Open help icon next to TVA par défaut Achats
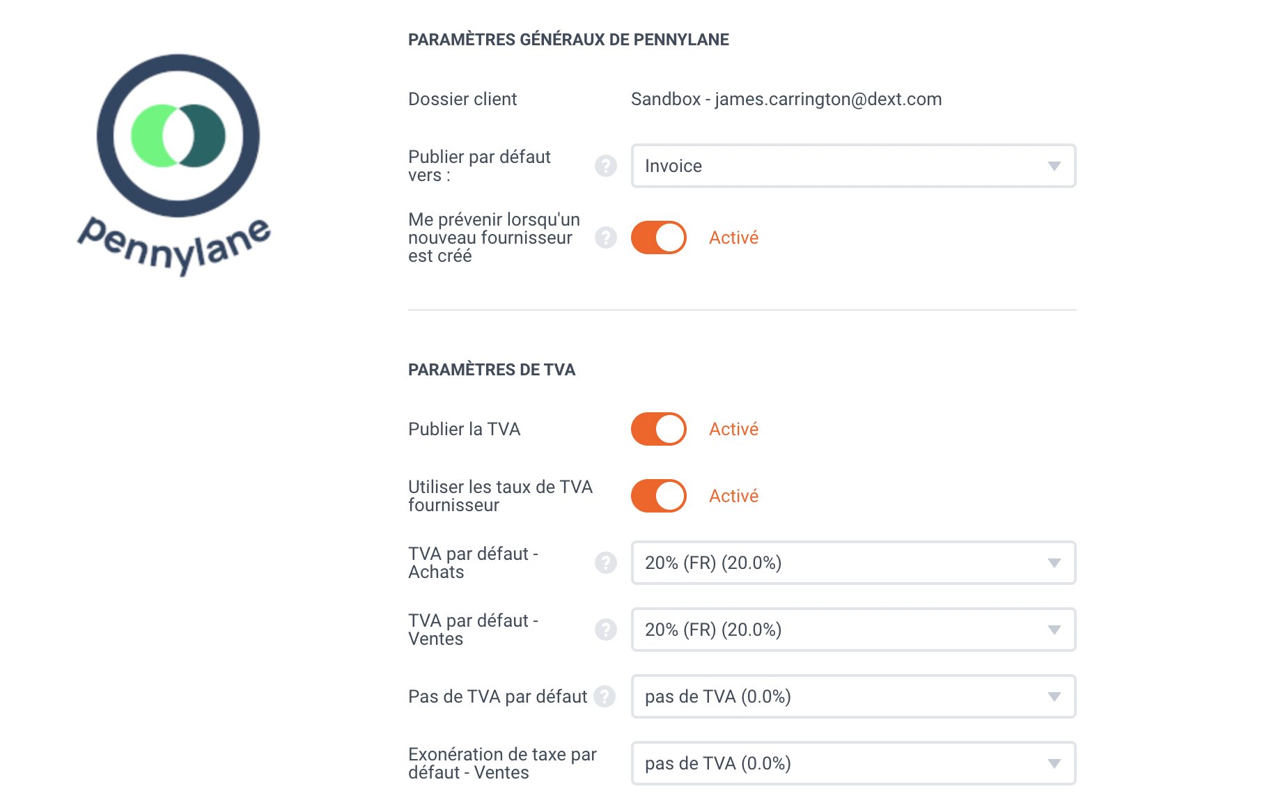 coord(606,563)
